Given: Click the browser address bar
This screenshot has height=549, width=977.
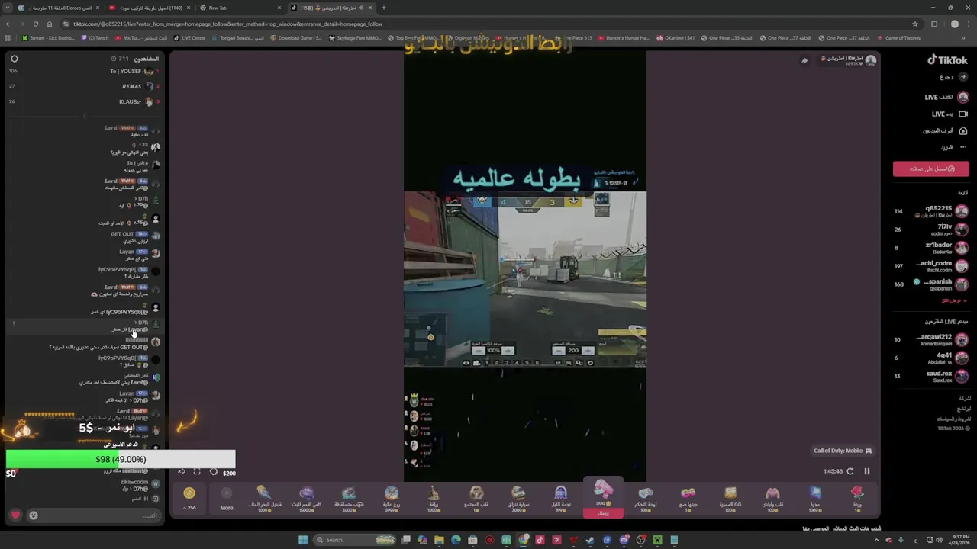Looking at the screenshot, I should 488,24.
